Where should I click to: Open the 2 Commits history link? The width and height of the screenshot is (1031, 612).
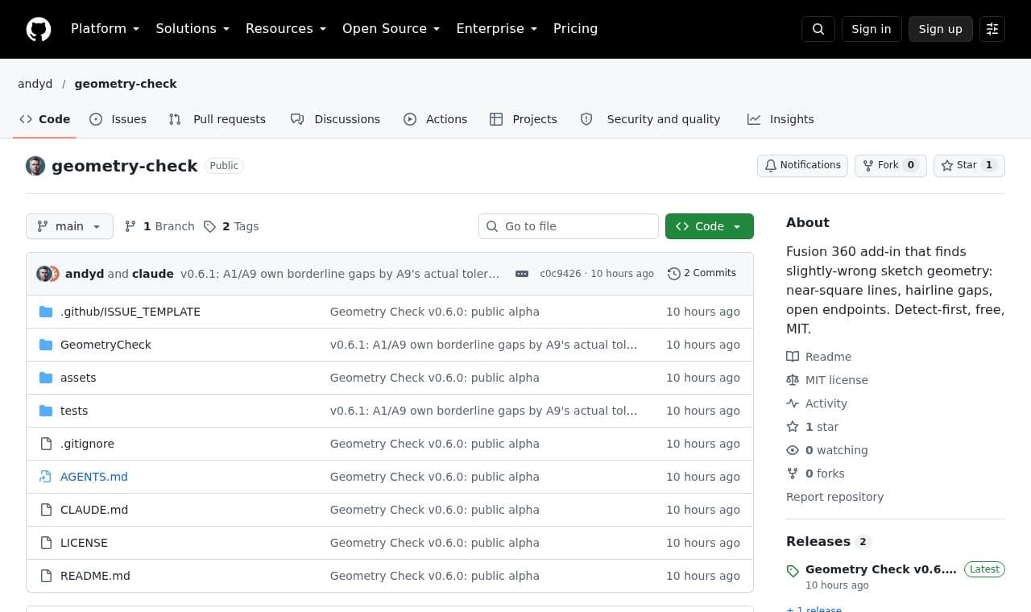coord(702,274)
